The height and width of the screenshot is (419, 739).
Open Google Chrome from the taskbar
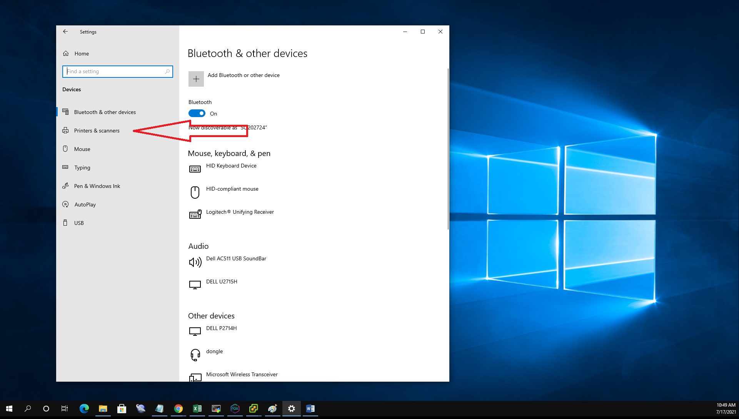[x=178, y=409]
